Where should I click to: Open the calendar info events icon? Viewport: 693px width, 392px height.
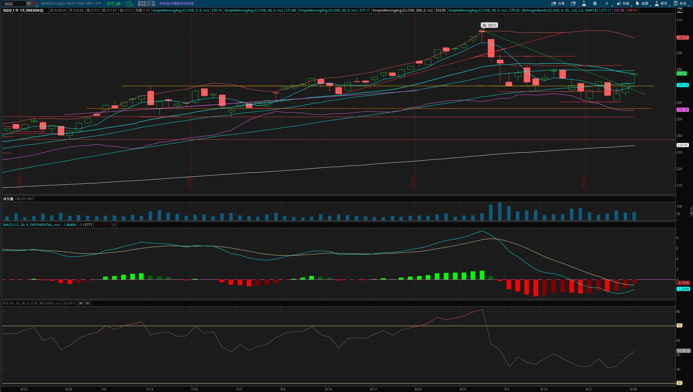pyautogui.click(x=573, y=3)
